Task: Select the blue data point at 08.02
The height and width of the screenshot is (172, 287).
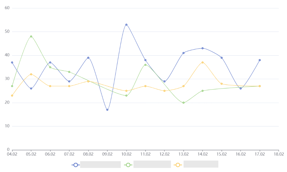Action: (88, 58)
